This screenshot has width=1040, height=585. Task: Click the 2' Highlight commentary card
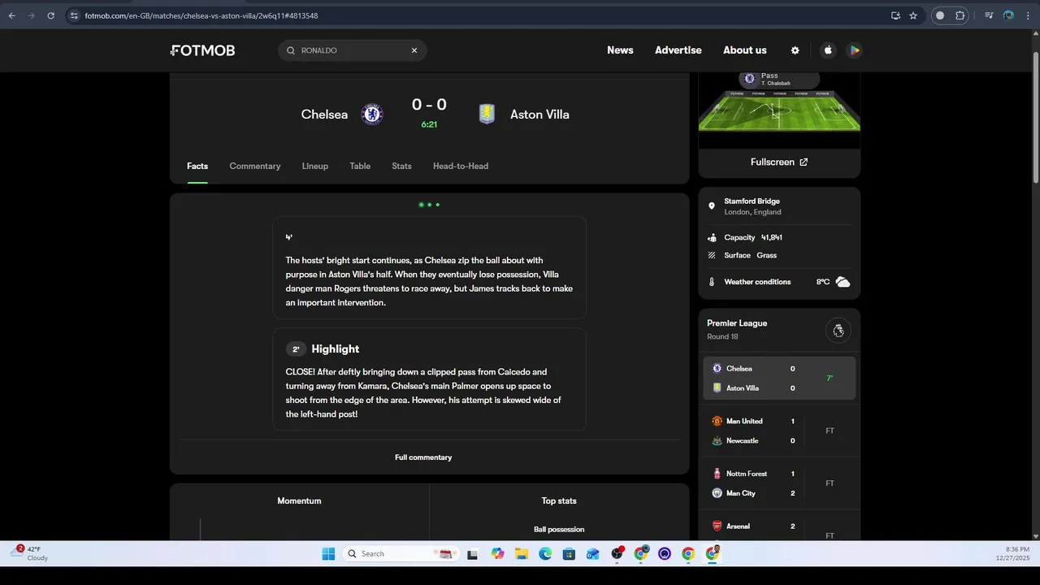[x=429, y=379]
